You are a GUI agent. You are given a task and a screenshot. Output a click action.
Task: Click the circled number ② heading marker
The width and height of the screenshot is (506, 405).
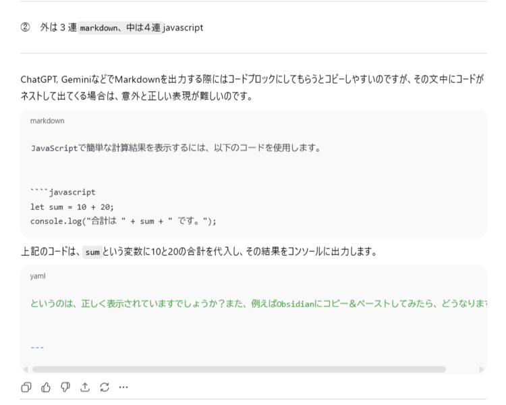coord(25,28)
